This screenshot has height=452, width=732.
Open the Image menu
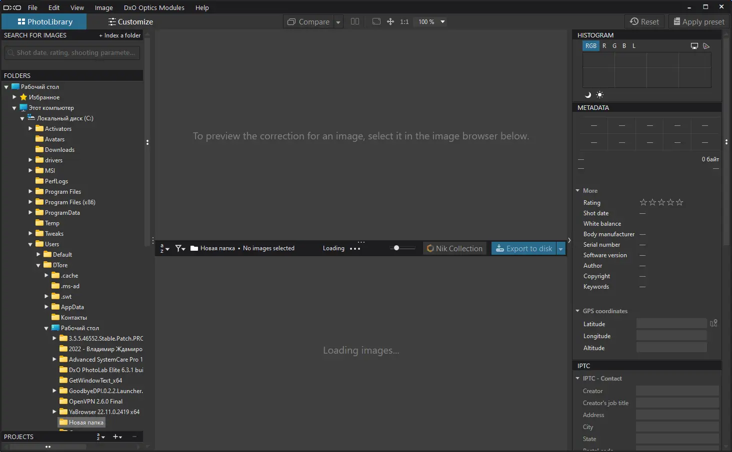(104, 7)
